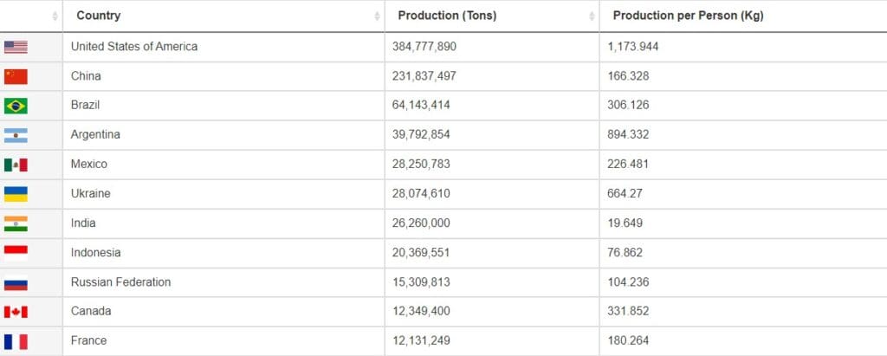Sort by the Production (Tons) column arrows
This screenshot has width=887, height=356.
click(592, 16)
